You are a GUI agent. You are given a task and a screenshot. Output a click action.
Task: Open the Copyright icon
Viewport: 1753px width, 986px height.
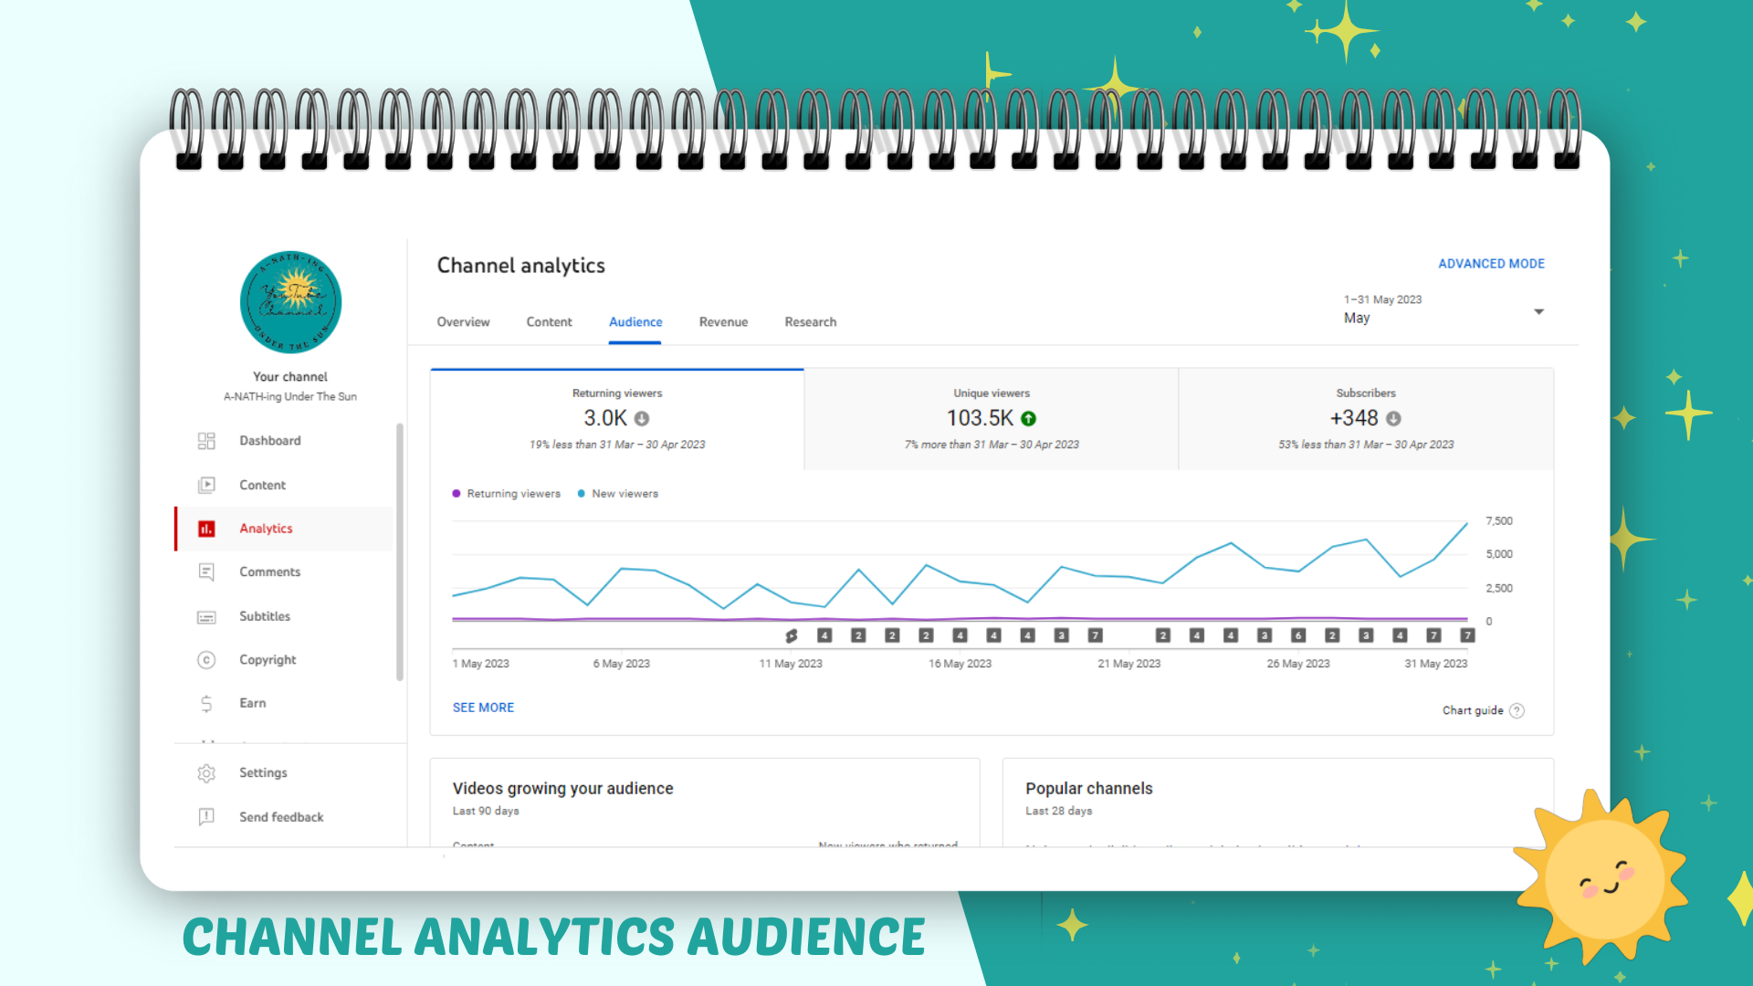pos(206,660)
